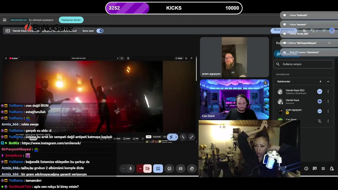Select Can Stark video tile

234,99
